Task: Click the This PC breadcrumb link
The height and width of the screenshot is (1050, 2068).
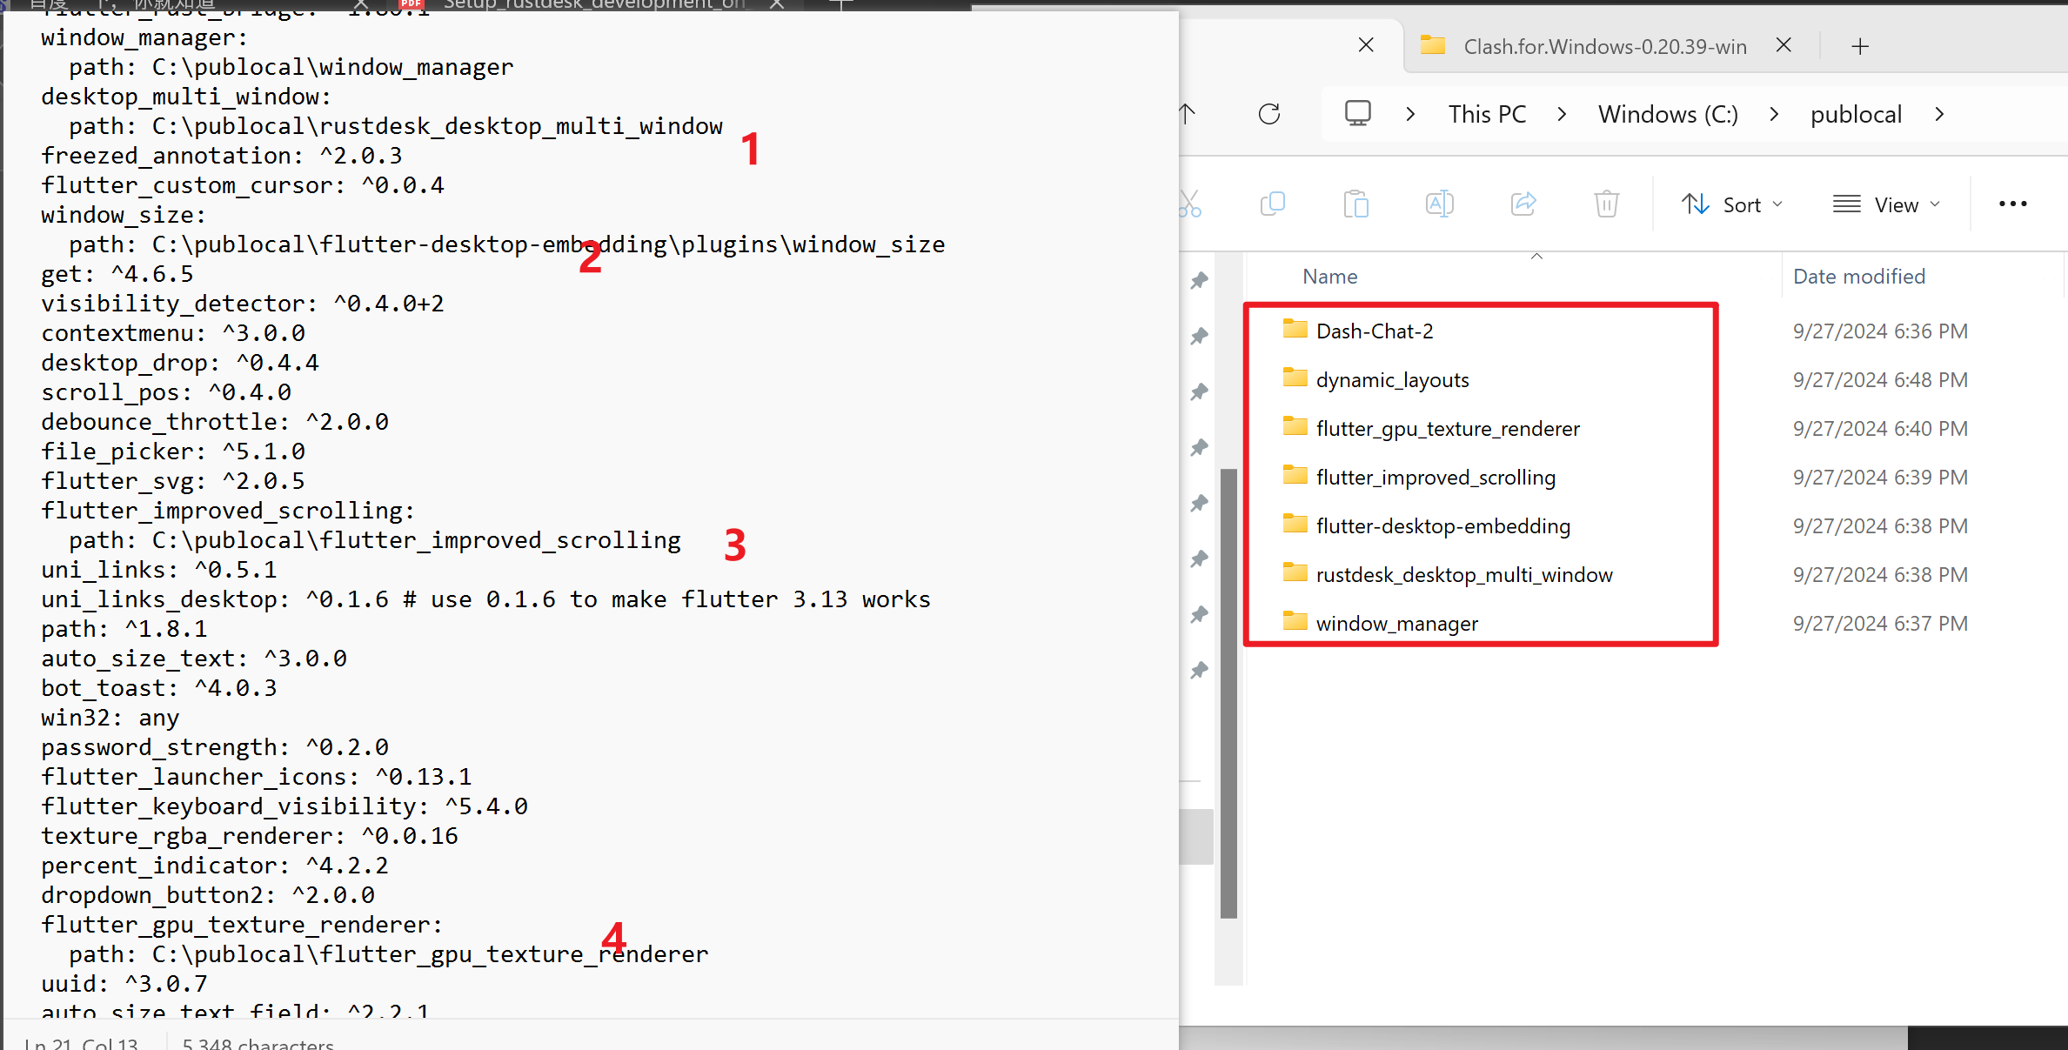Action: 1487,114
